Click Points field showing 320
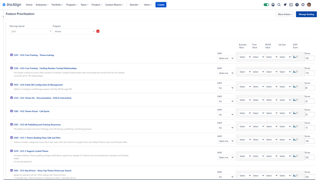This screenshot has width=318, height=180. coord(309,157)
